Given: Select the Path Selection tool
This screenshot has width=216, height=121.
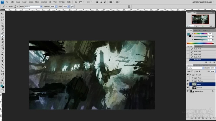Looking at the screenshot, I should [2, 64].
